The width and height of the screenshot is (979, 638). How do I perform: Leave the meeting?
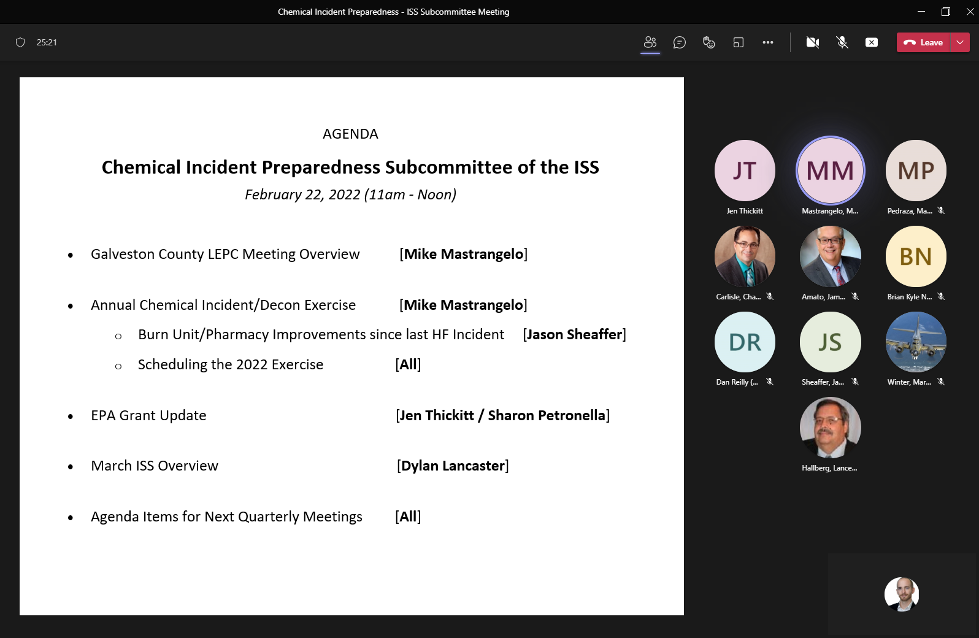click(x=924, y=42)
